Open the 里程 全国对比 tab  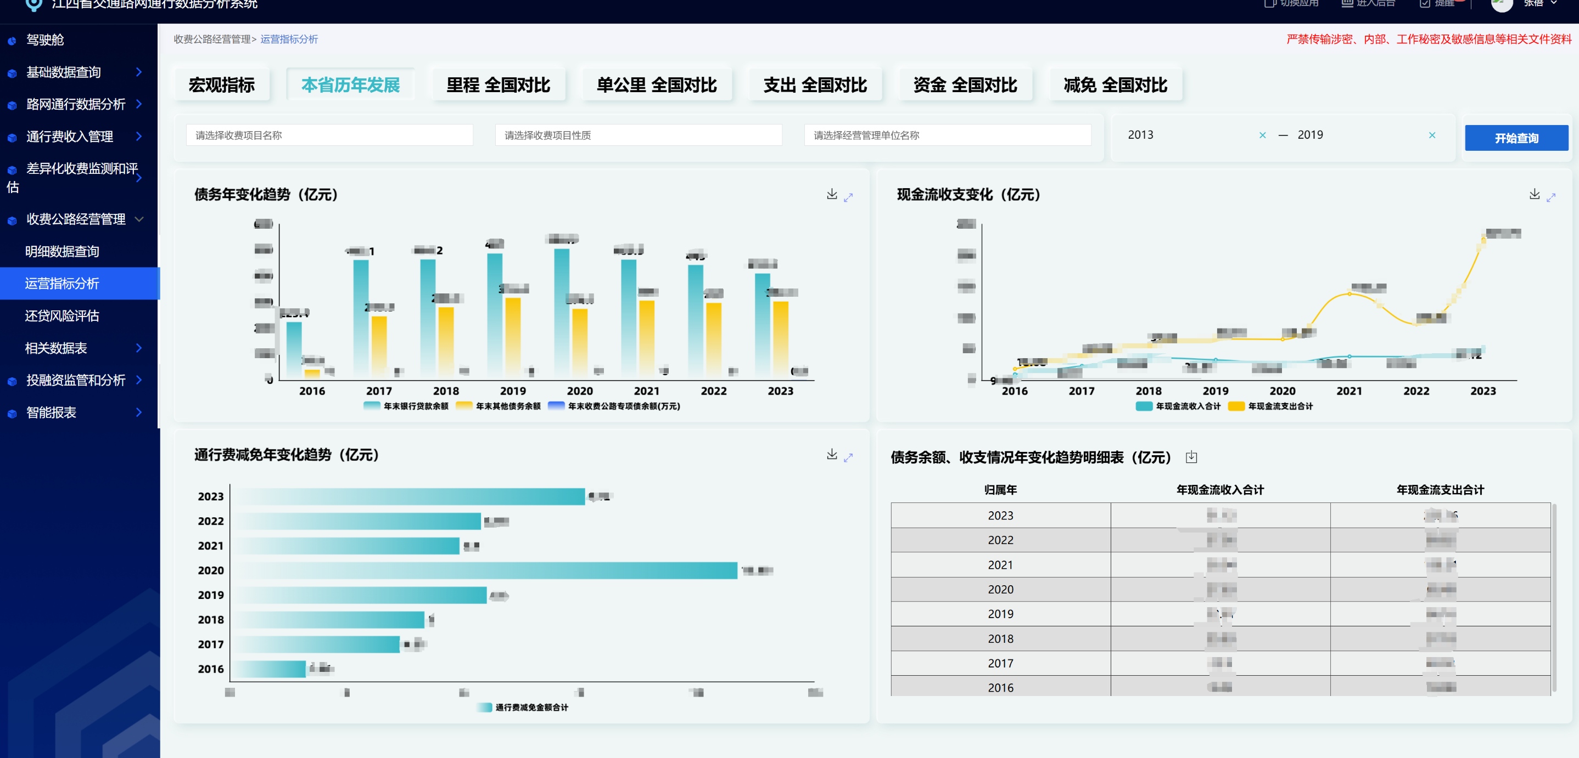point(499,84)
